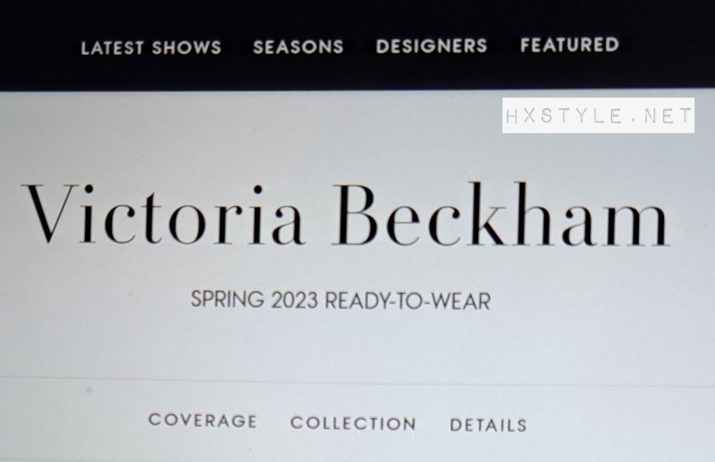Click the word Beckham in the title
The width and height of the screenshot is (715, 462).
[501, 214]
